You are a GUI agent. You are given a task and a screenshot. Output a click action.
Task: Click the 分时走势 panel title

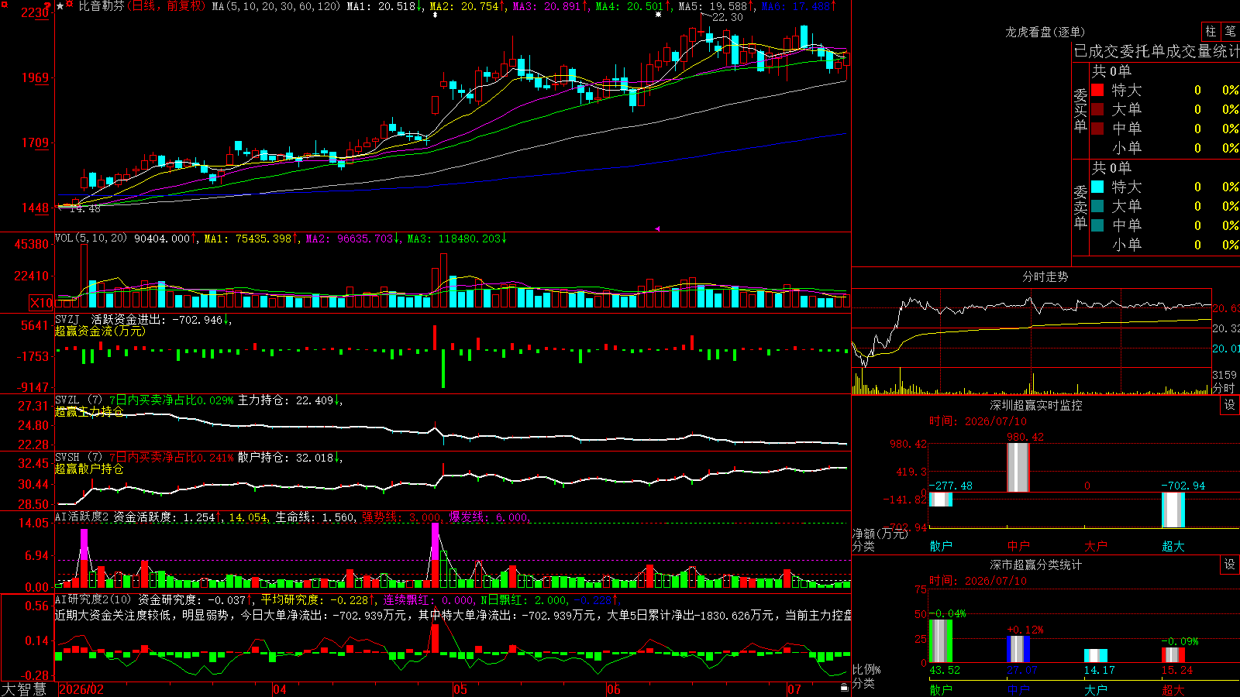coord(1045,276)
